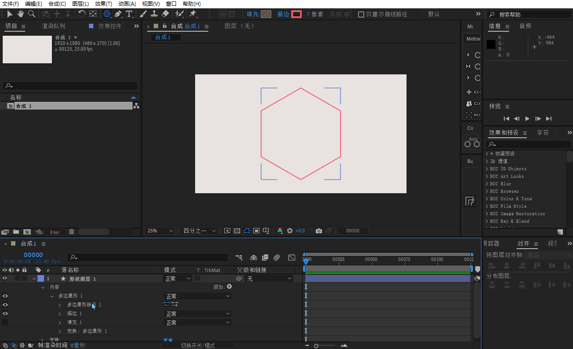Select the Eraser tool
The height and width of the screenshot is (349, 573).
click(x=165, y=14)
